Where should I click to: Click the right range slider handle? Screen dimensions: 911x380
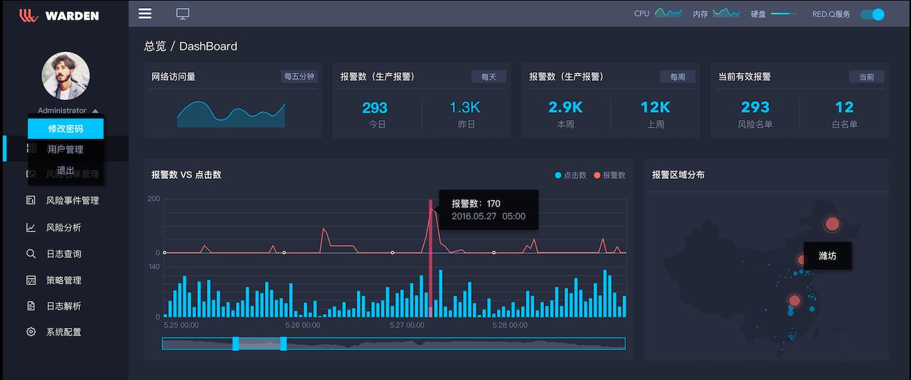click(x=283, y=344)
